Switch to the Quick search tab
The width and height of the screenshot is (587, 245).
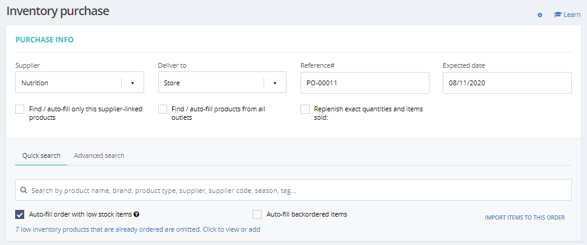click(x=41, y=155)
